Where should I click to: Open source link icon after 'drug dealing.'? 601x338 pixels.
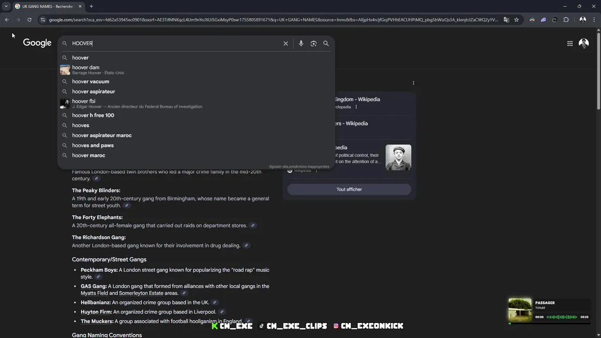246,246
